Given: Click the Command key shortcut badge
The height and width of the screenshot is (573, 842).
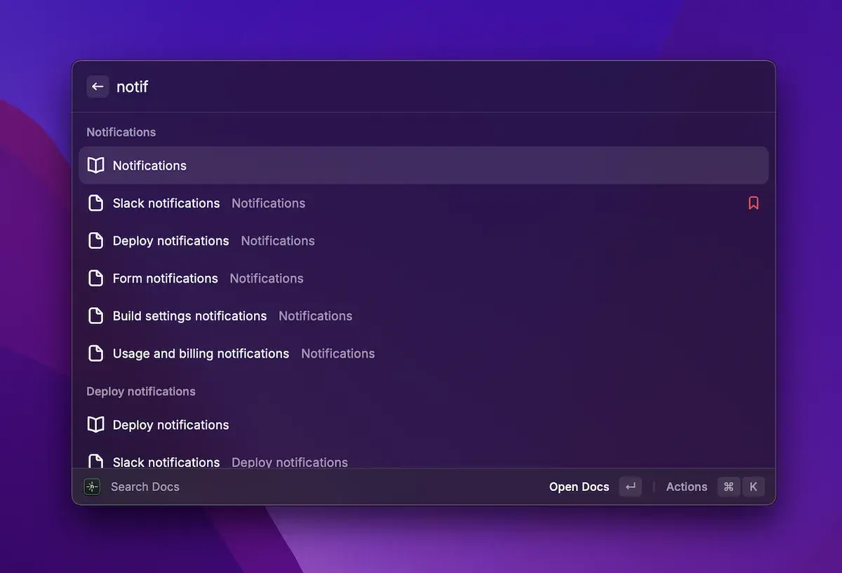Looking at the screenshot, I should tap(728, 487).
